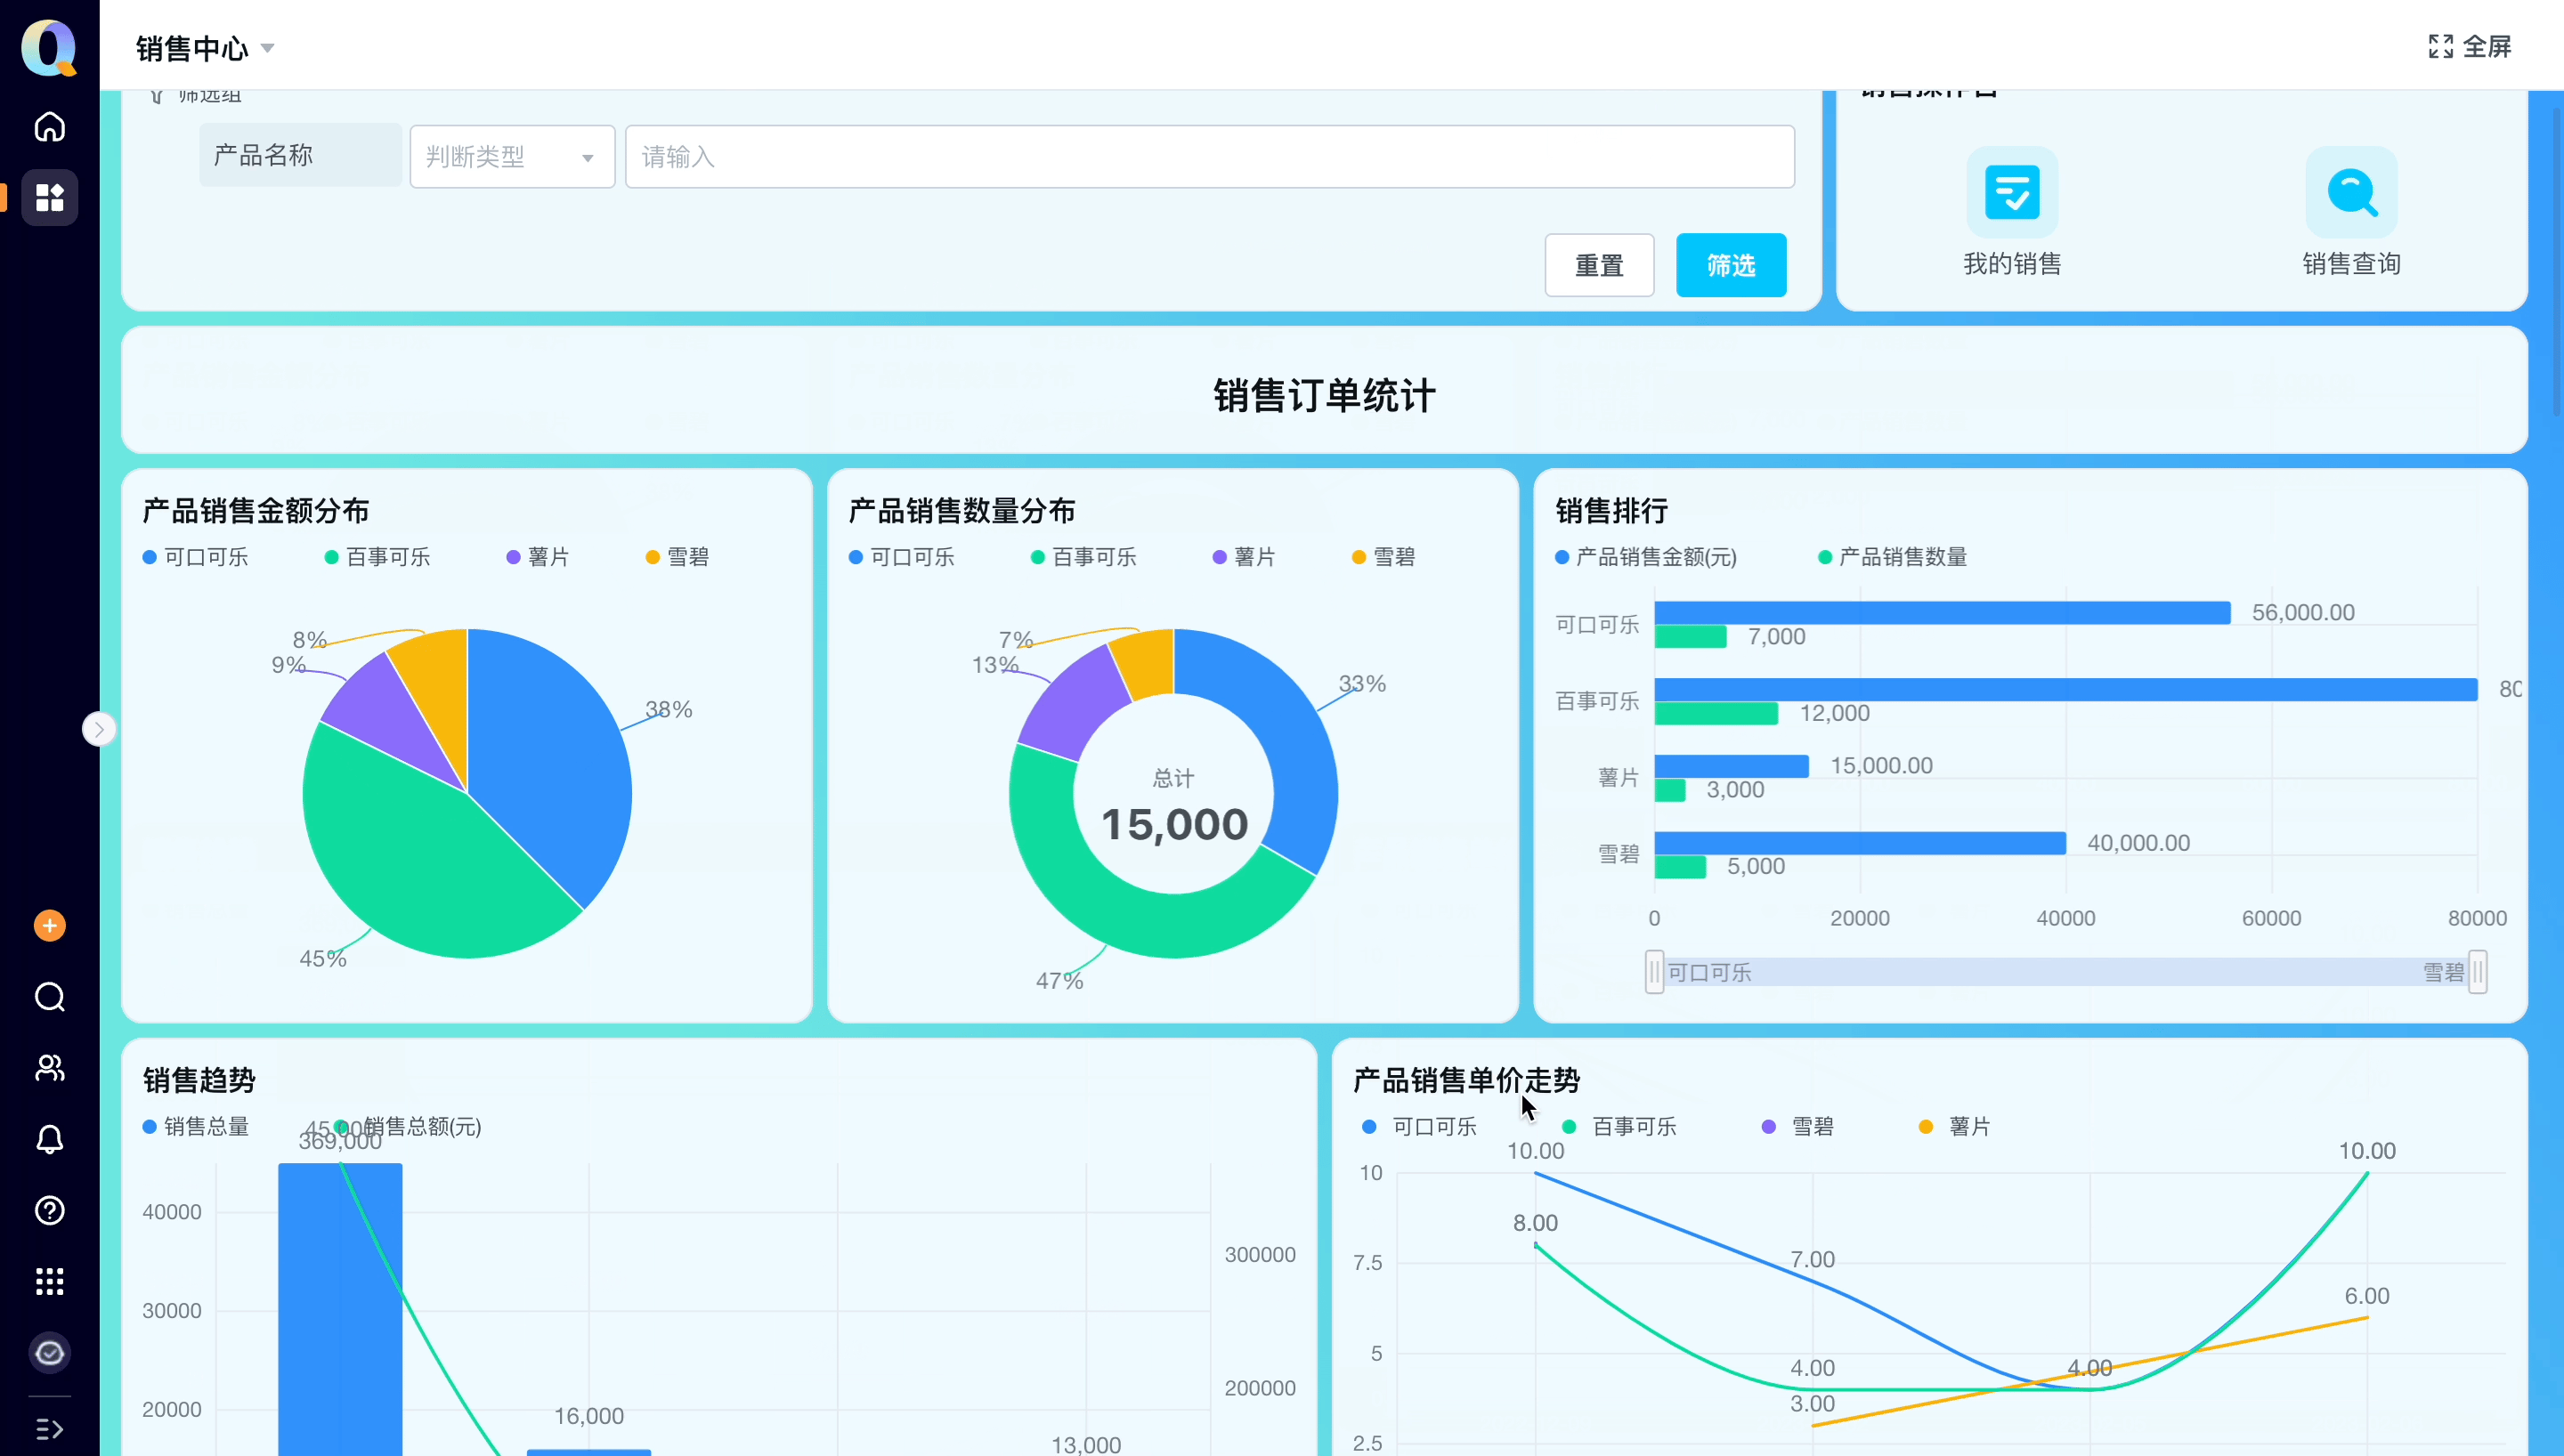Image resolution: width=2564 pixels, height=1456 pixels.
Task: Open the contacts people icon
Action: tap(49, 1068)
